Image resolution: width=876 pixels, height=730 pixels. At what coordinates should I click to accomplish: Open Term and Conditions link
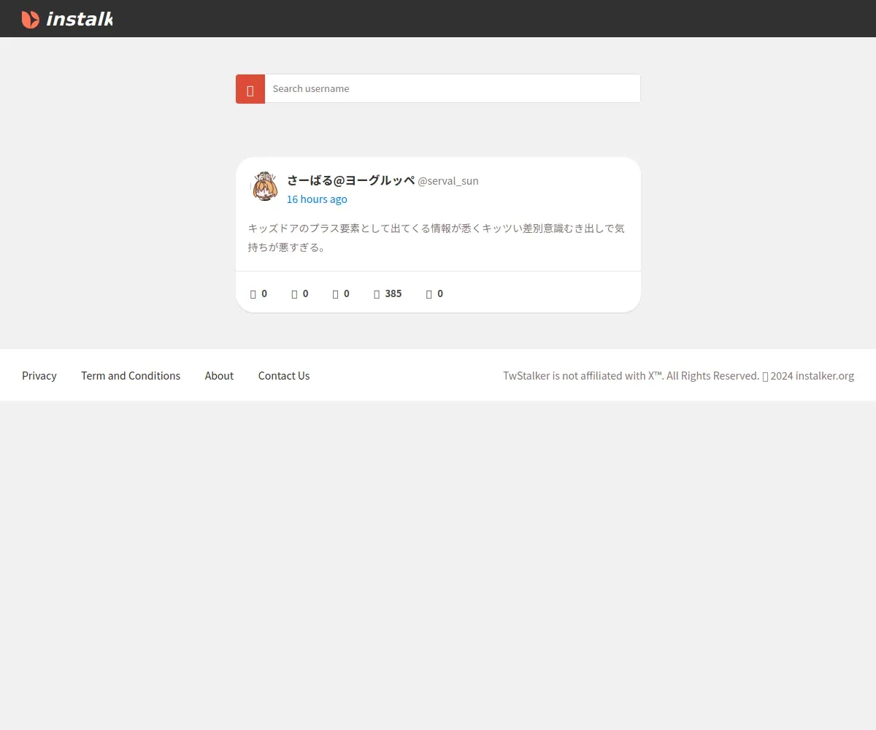pyautogui.click(x=131, y=376)
